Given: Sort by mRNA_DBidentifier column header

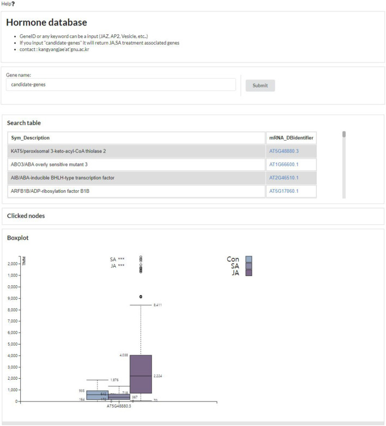Looking at the screenshot, I should point(291,137).
